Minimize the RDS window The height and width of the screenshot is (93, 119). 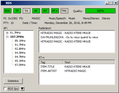pyautogui.click(x=107, y=3)
